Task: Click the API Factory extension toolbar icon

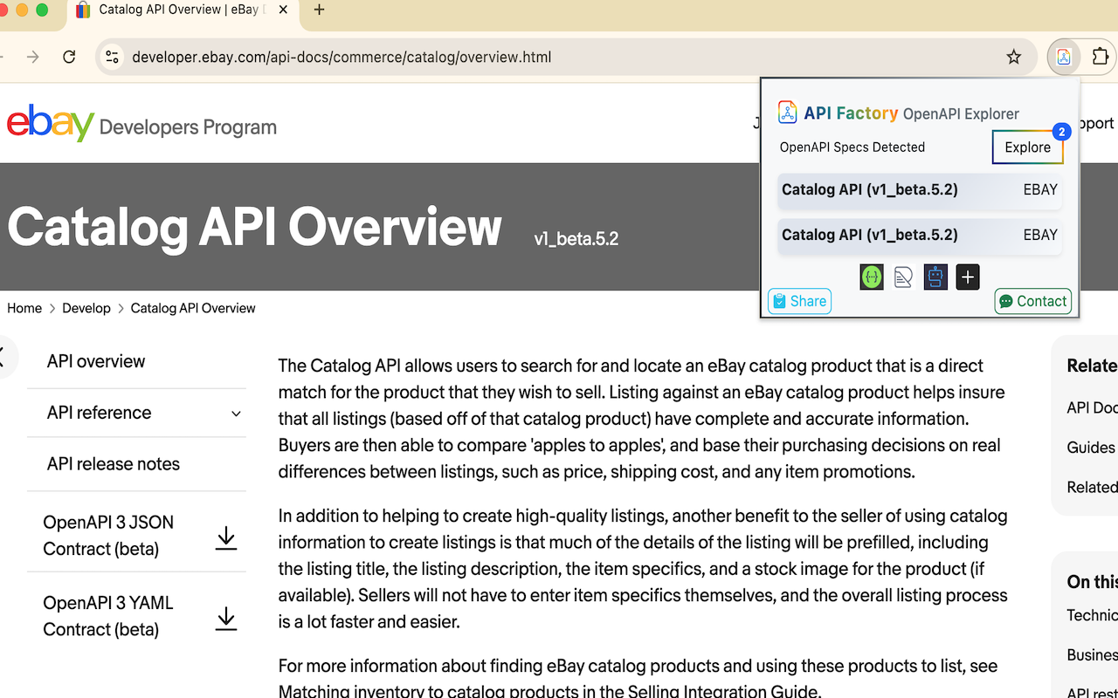Action: click(x=1064, y=57)
